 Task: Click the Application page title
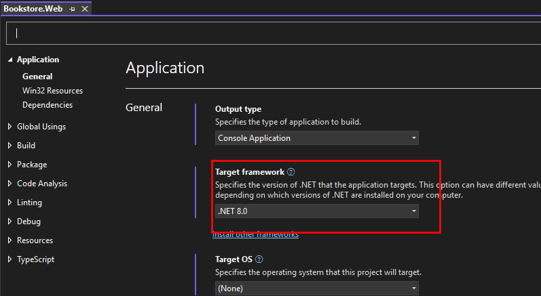pos(165,68)
